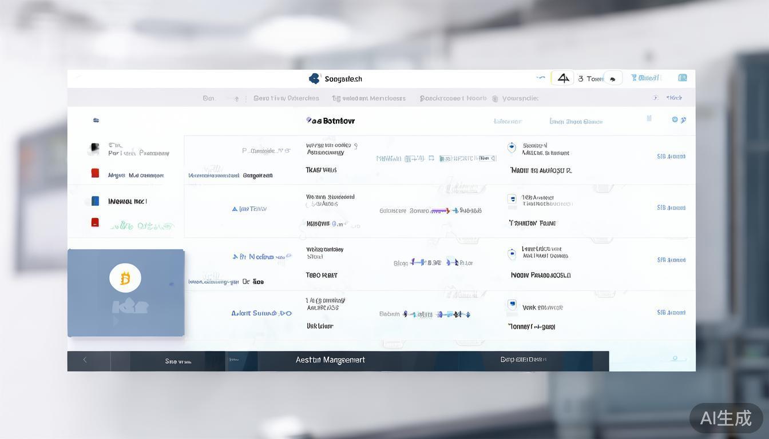Viewport: 769px width, 439px height.
Task: Click the red icon in second sidebar row
Action: (95, 173)
